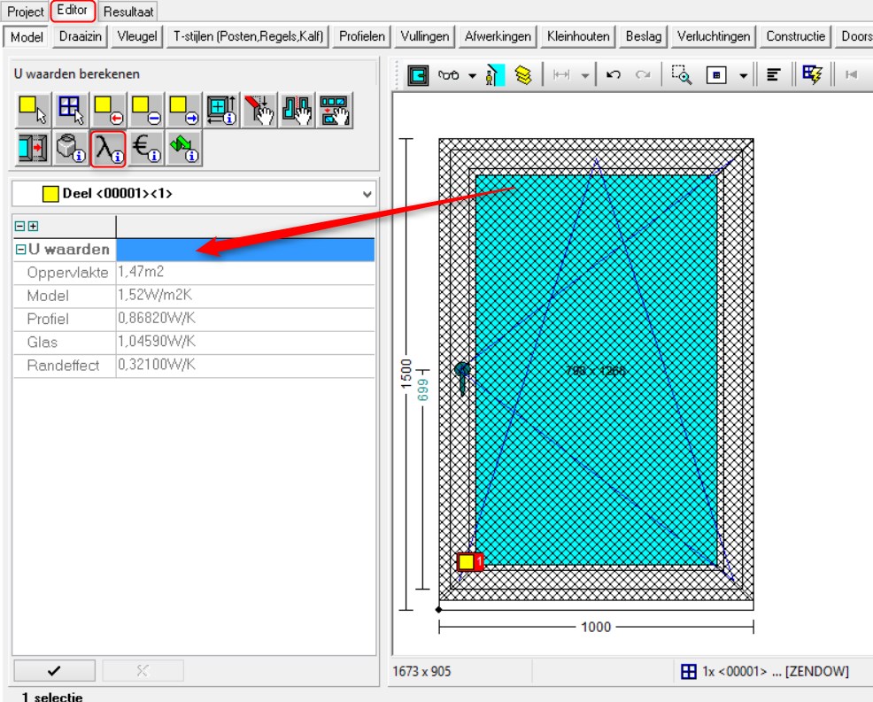The image size is (873, 702).
Task: Open the Beslag tab
Action: click(644, 36)
